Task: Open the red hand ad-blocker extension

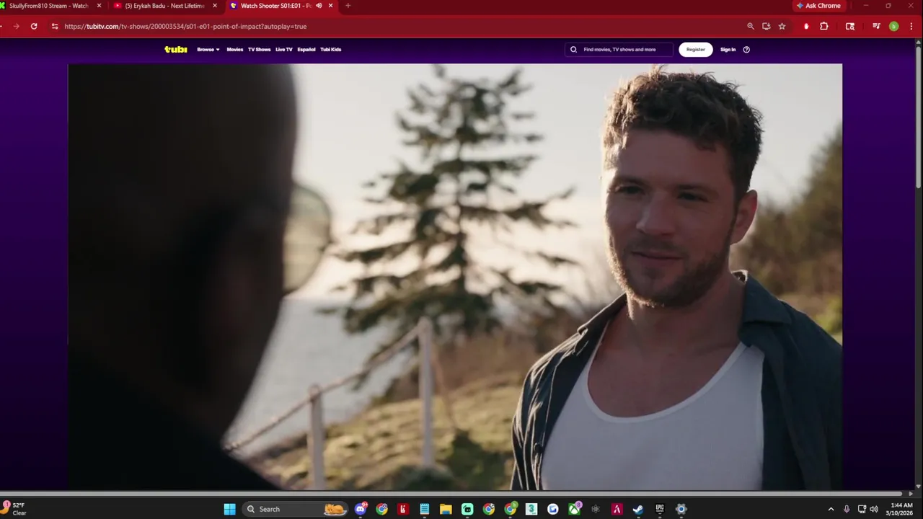Action: (806, 27)
